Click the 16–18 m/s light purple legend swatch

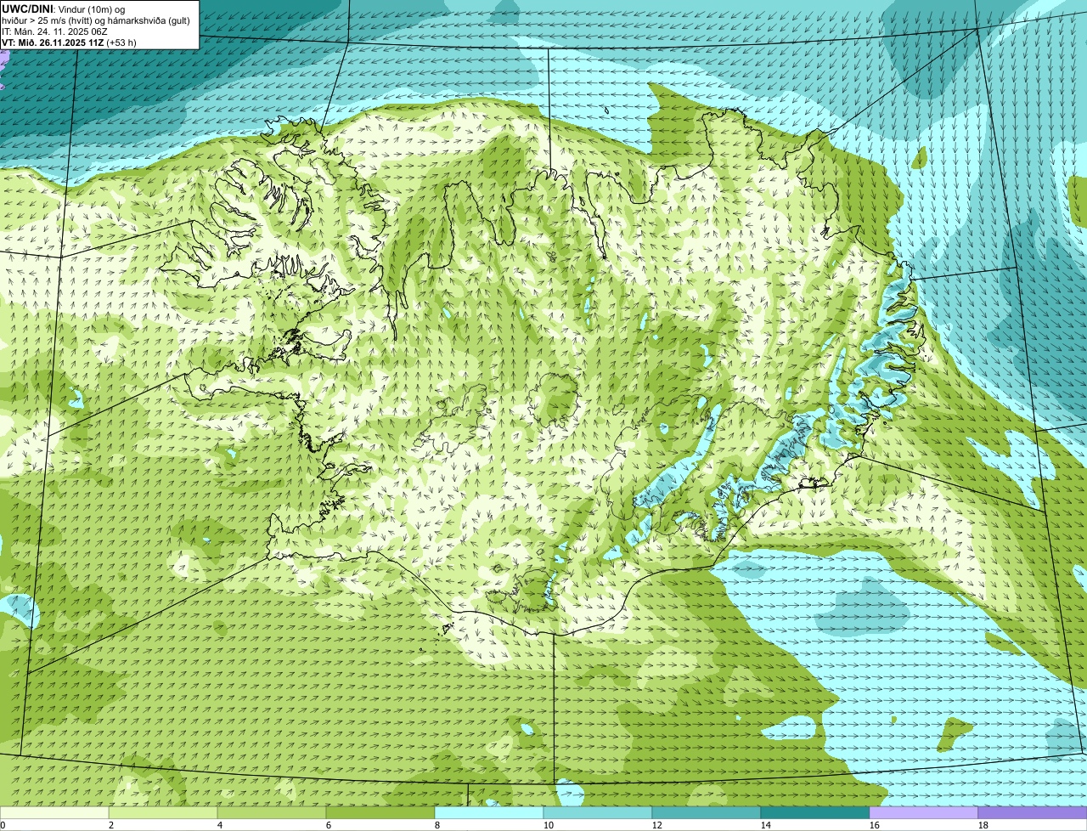[924, 812]
